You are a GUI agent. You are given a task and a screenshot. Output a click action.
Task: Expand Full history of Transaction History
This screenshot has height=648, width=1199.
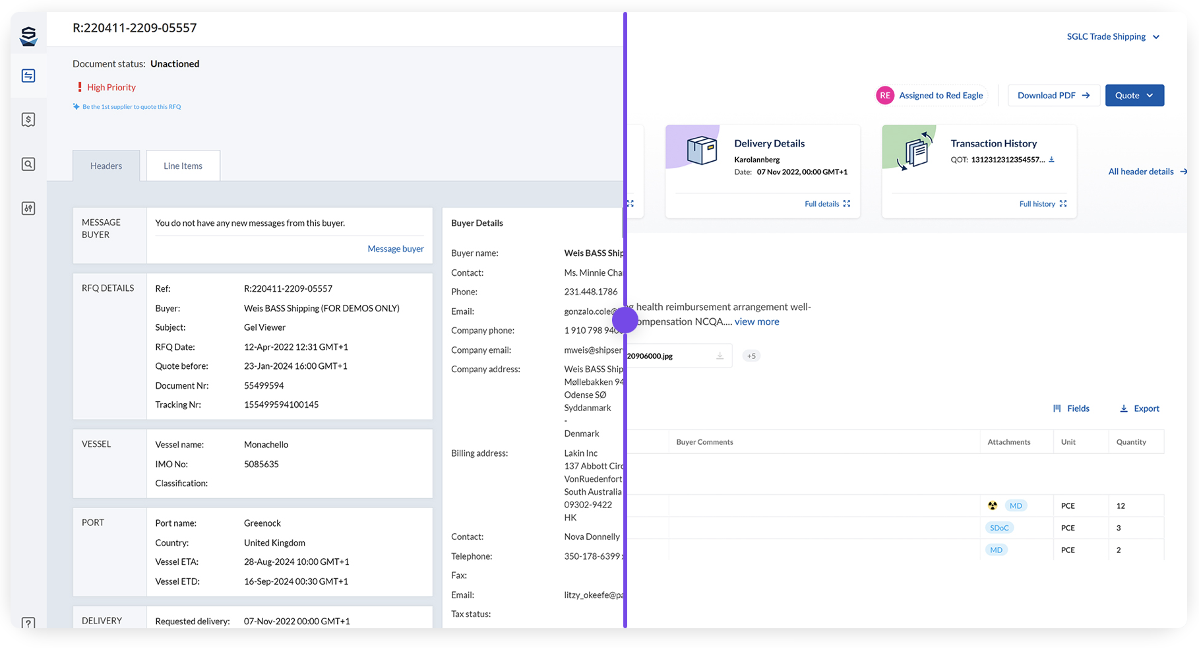tap(1043, 204)
